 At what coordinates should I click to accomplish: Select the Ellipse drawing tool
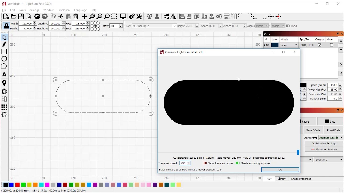click(x=4, y=59)
